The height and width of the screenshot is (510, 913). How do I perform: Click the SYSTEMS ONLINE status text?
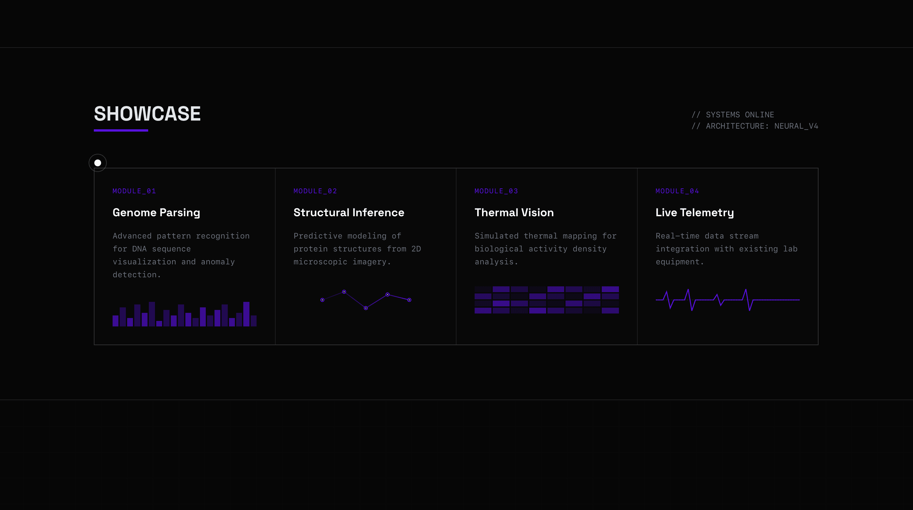tap(732, 115)
